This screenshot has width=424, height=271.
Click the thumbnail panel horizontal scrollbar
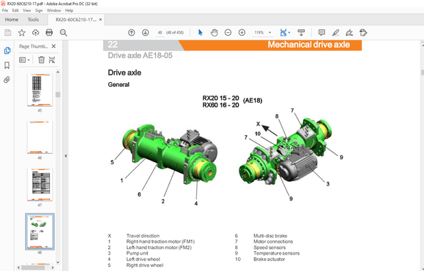click(33, 268)
